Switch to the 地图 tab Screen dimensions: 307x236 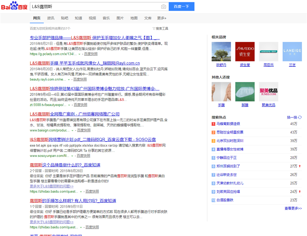pos(134,18)
